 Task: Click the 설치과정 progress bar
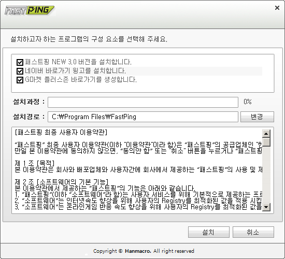143,102
